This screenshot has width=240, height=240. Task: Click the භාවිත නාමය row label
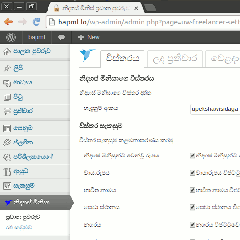click(x=100, y=190)
